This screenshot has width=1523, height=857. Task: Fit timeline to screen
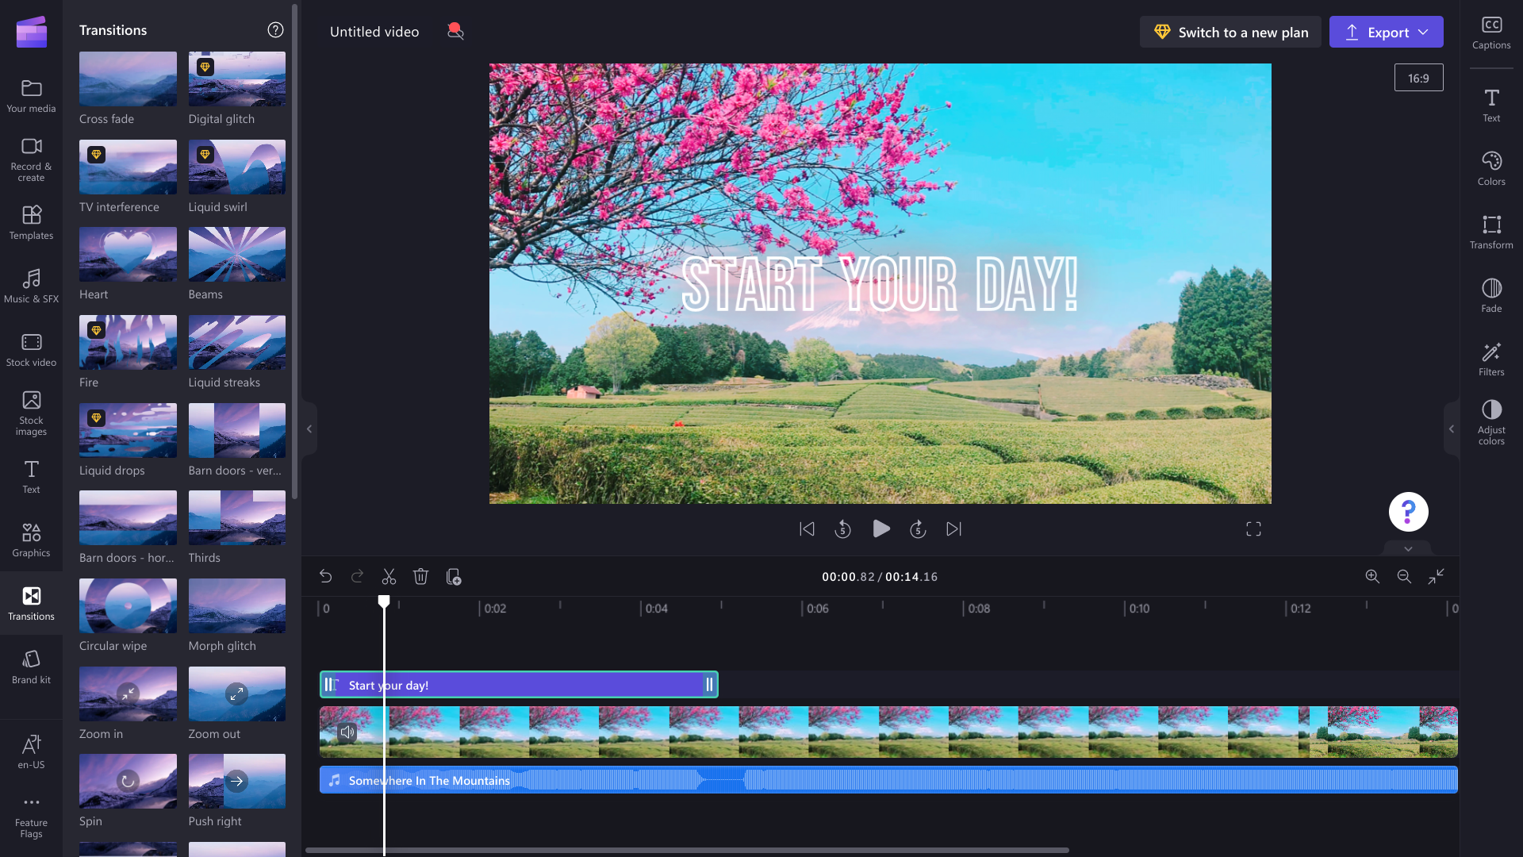(x=1437, y=577)
